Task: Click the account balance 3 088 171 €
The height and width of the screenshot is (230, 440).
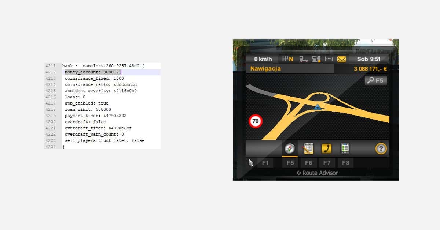Action: (370, 69)
